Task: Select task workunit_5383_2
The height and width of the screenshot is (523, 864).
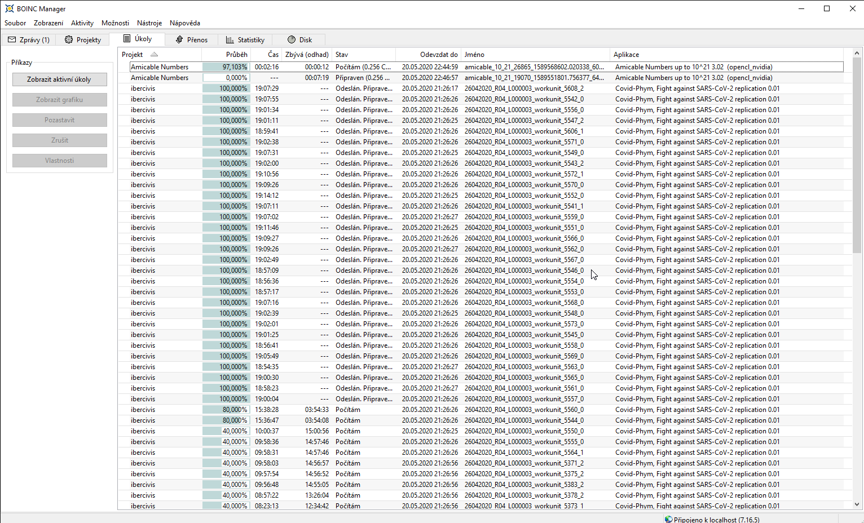Action: (524, 485)
